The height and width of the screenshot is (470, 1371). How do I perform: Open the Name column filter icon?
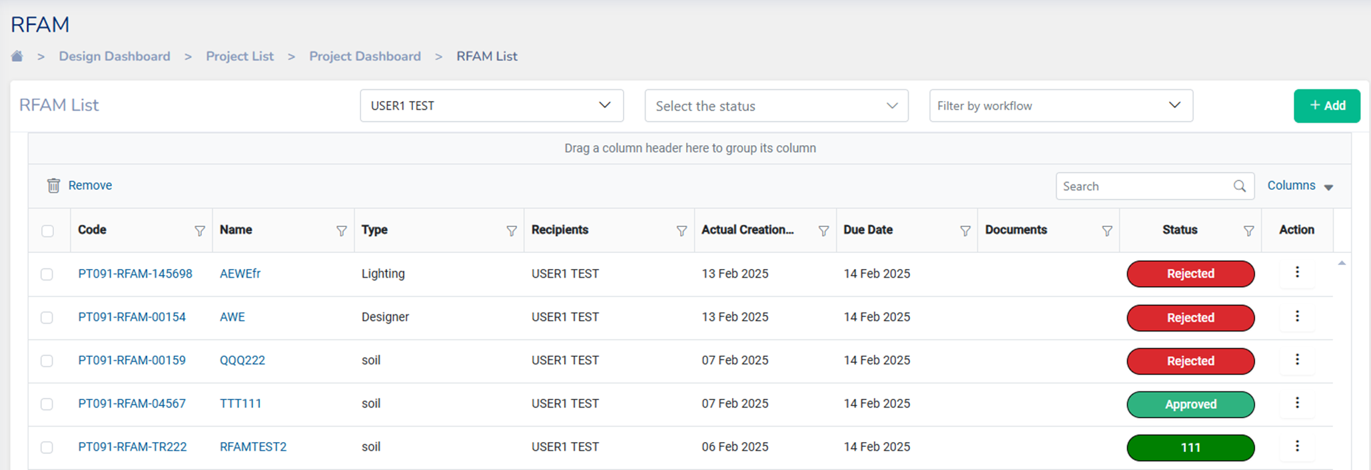point(341,230)
